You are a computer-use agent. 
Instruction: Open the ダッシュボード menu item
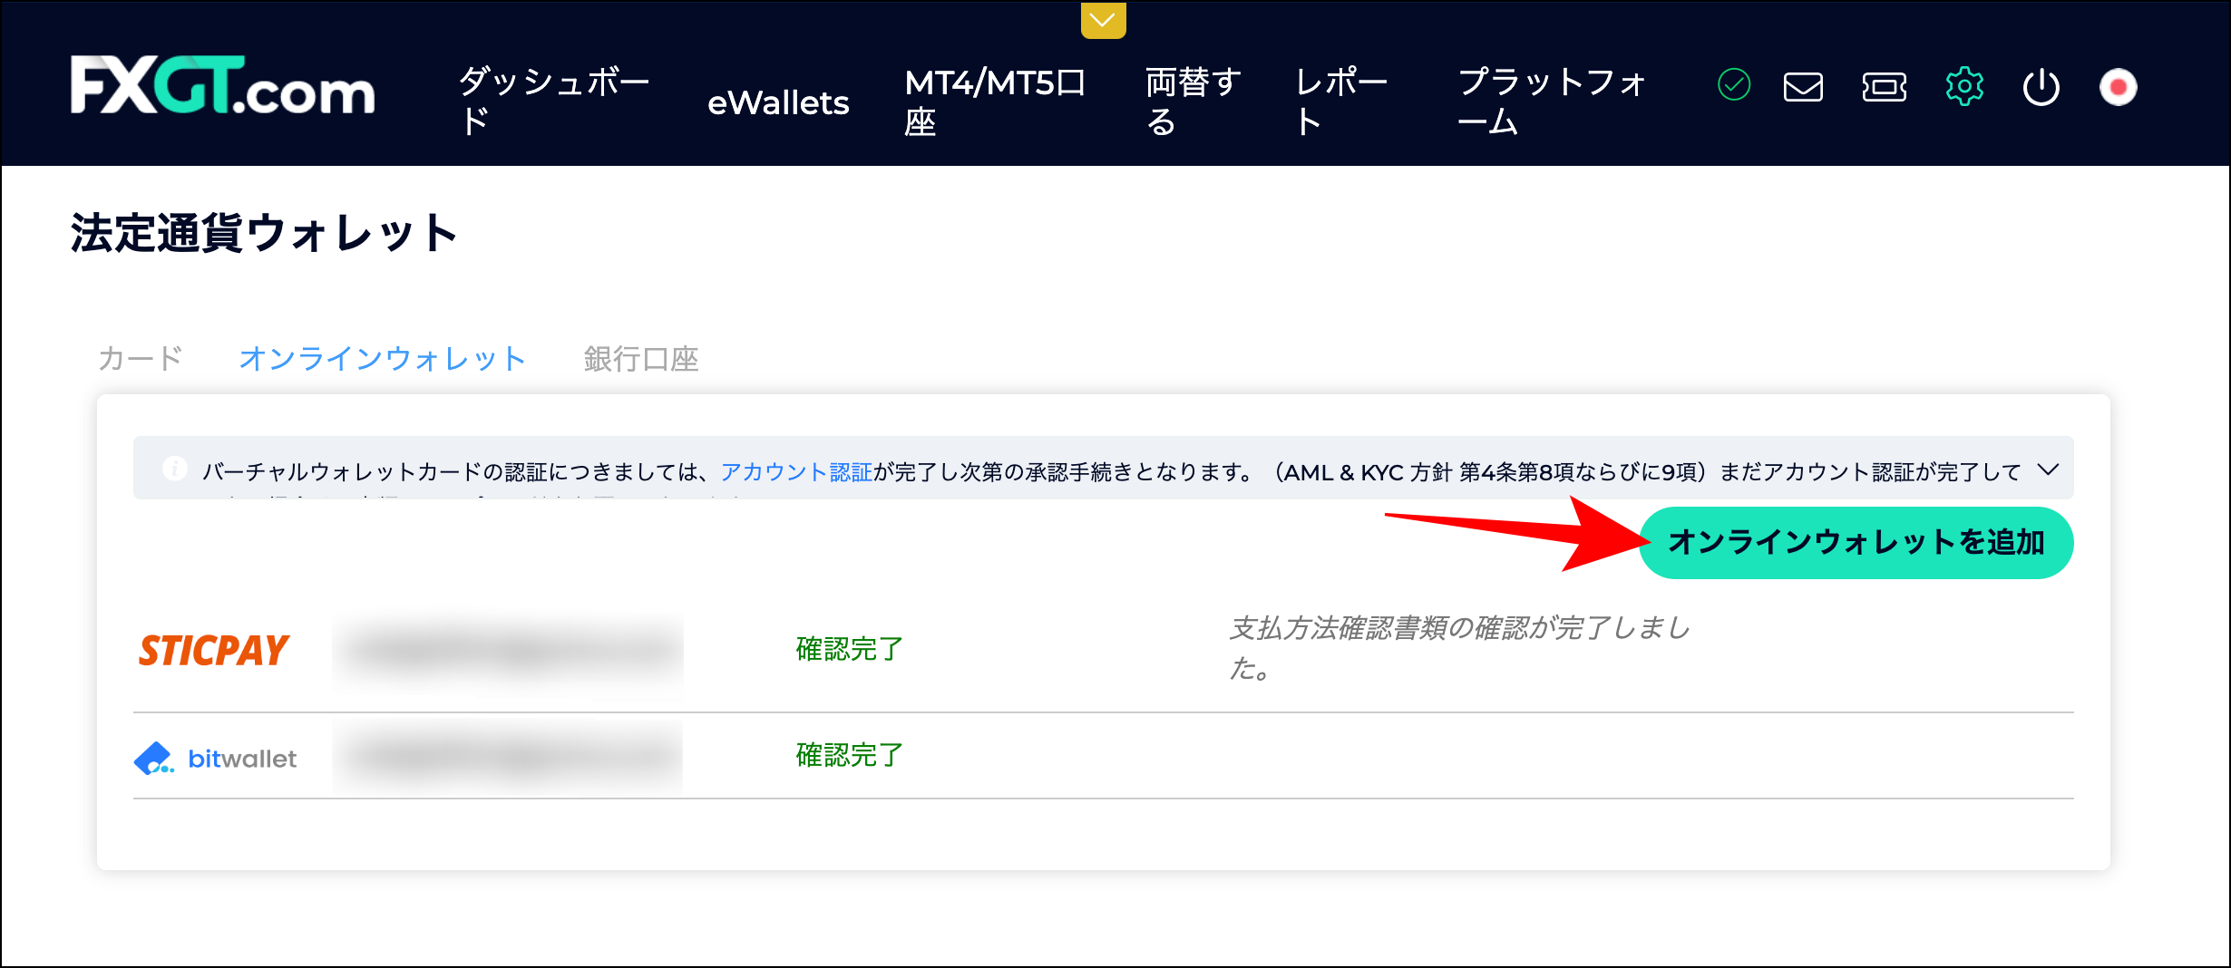(x=554, y=100)
